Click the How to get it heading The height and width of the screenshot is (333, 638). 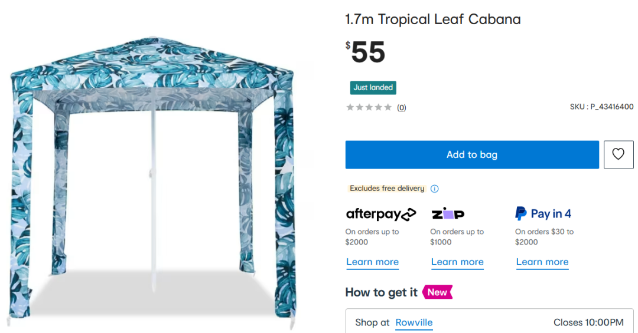pos(381,292)
